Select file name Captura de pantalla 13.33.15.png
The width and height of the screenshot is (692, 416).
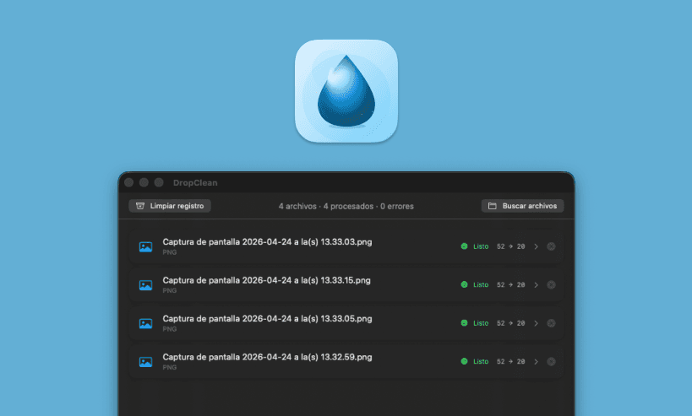pos(266,280)
